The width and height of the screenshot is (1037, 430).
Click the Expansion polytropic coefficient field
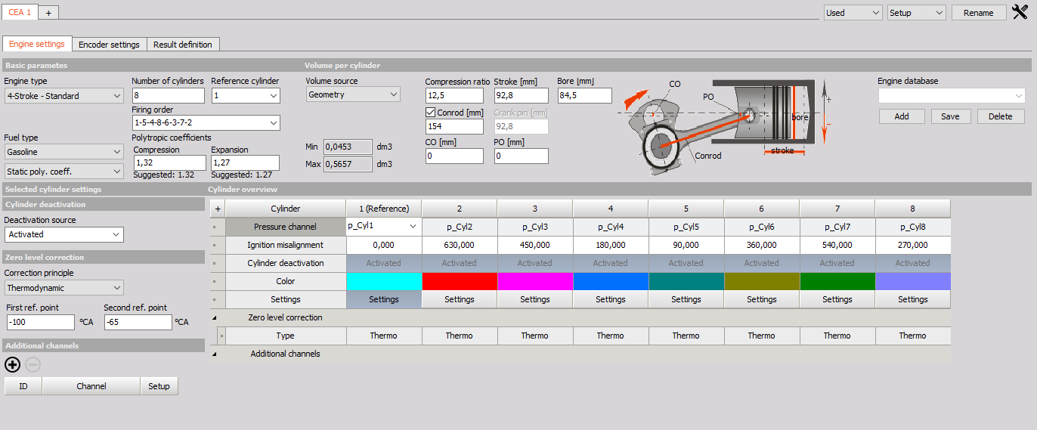245,163
